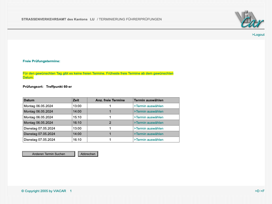
Task: Pick the Monday 15:10 Termin auswählen link
Action: point(148,117)
